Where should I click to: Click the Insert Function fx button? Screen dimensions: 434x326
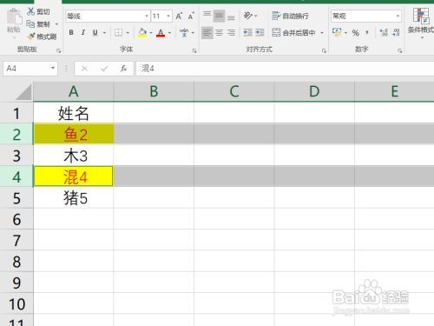click(x=123, y=69)
